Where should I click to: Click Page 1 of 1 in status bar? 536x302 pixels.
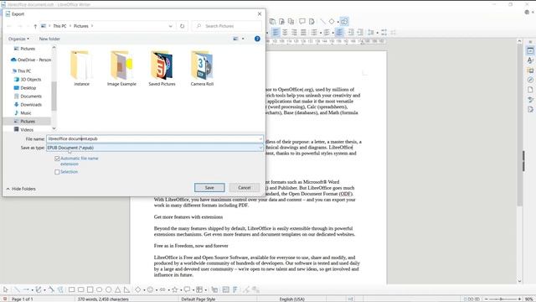[23, 299]
